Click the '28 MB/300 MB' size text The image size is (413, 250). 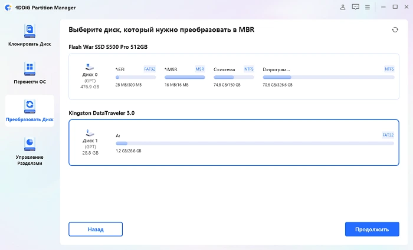coord(129,85)
